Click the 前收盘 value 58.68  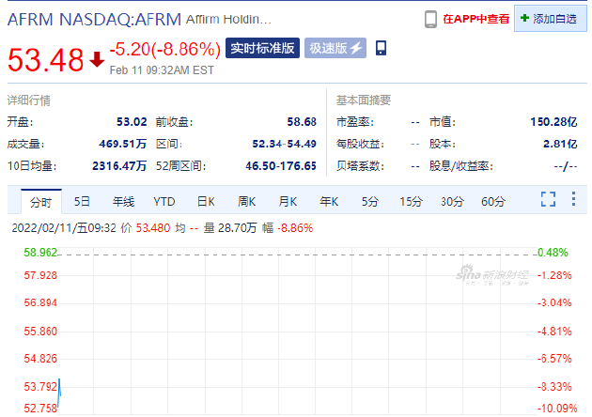click(302, 122)
